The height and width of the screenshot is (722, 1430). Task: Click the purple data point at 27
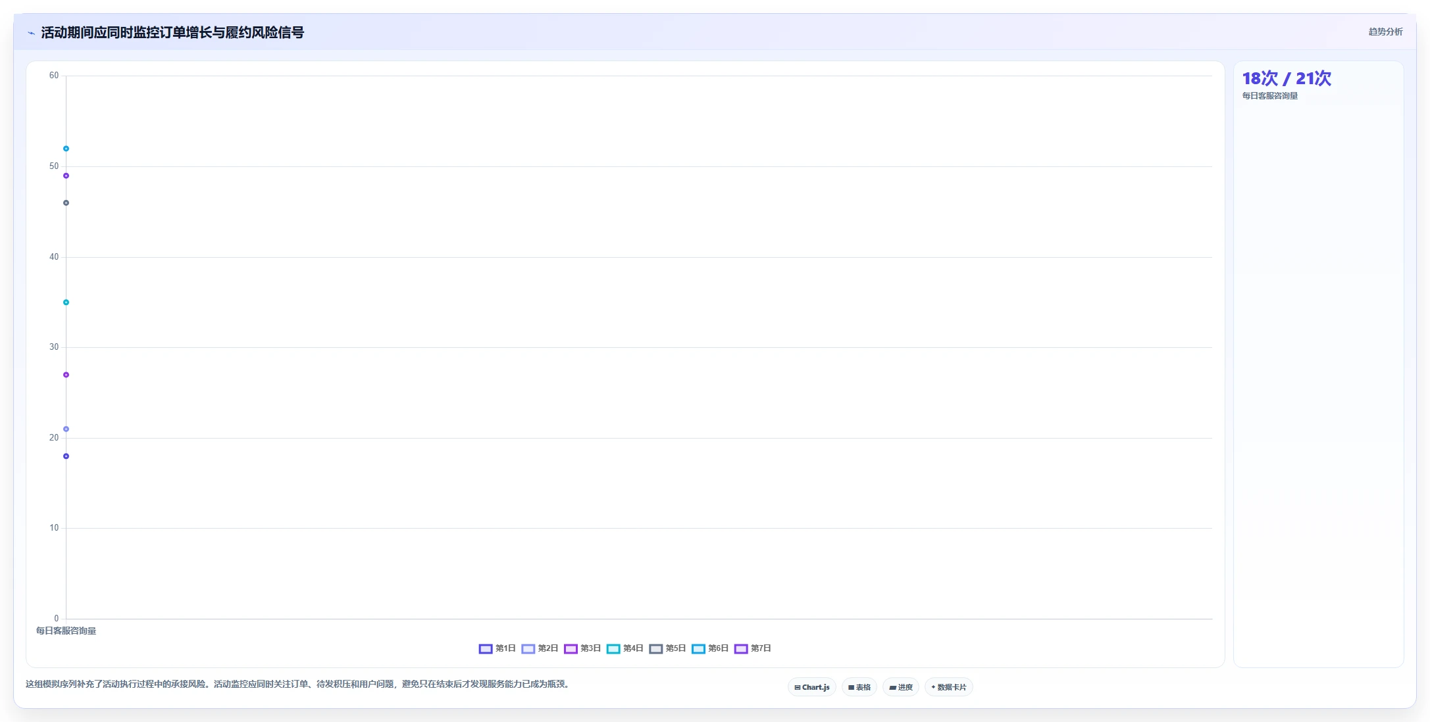pyautogui.click(x=66, y=375)
